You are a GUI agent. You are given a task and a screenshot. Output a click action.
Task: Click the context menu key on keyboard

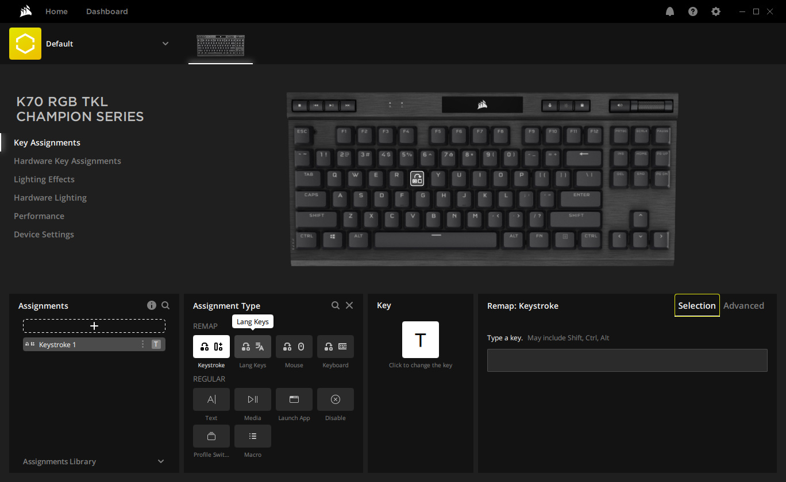pyautogui.click(x=565, y=239)
